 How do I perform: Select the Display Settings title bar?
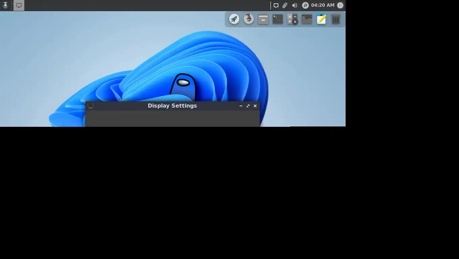point(172,106)
